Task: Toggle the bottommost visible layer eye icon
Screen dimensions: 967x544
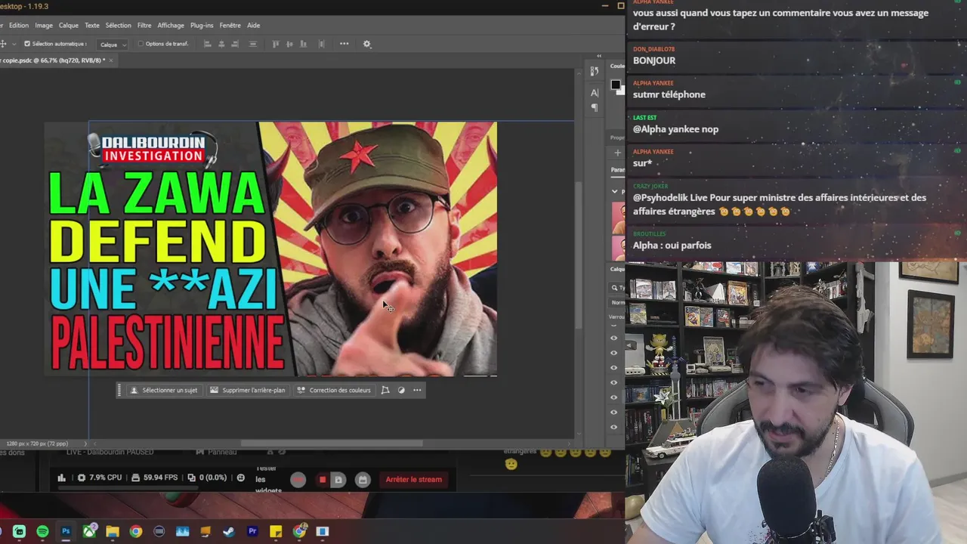Action: 613,427
